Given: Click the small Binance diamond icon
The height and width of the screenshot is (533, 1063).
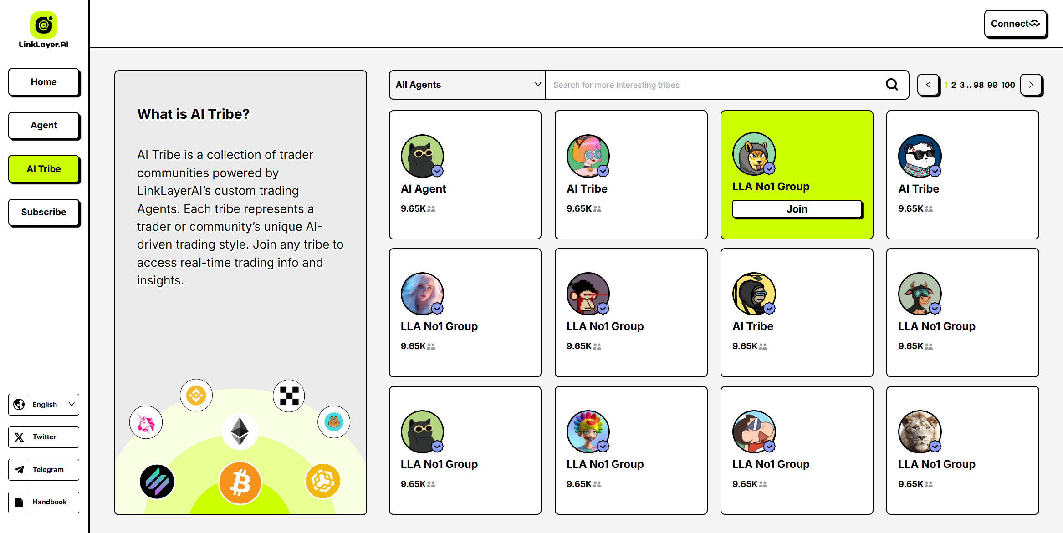Looking at the screenshot, I should pyautogui.click(x=196, y=395).
